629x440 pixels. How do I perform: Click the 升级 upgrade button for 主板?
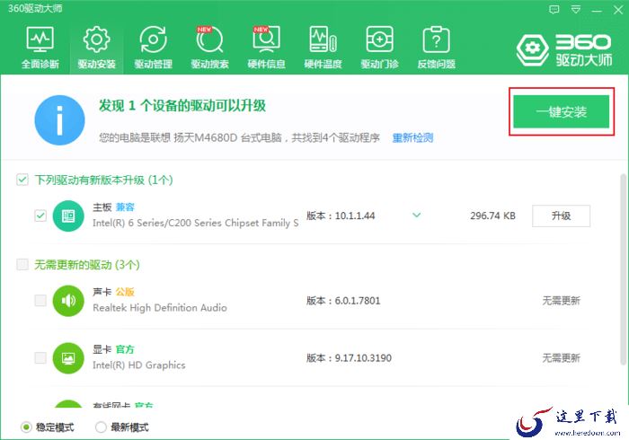pos(561,216)
